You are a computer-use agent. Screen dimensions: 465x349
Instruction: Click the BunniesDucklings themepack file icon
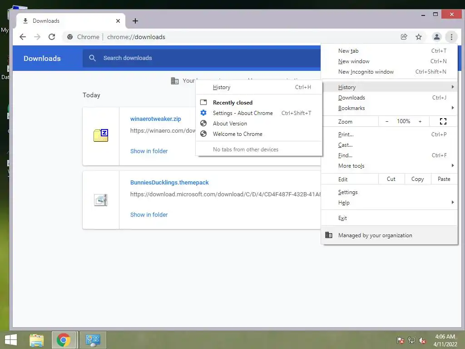101,200
